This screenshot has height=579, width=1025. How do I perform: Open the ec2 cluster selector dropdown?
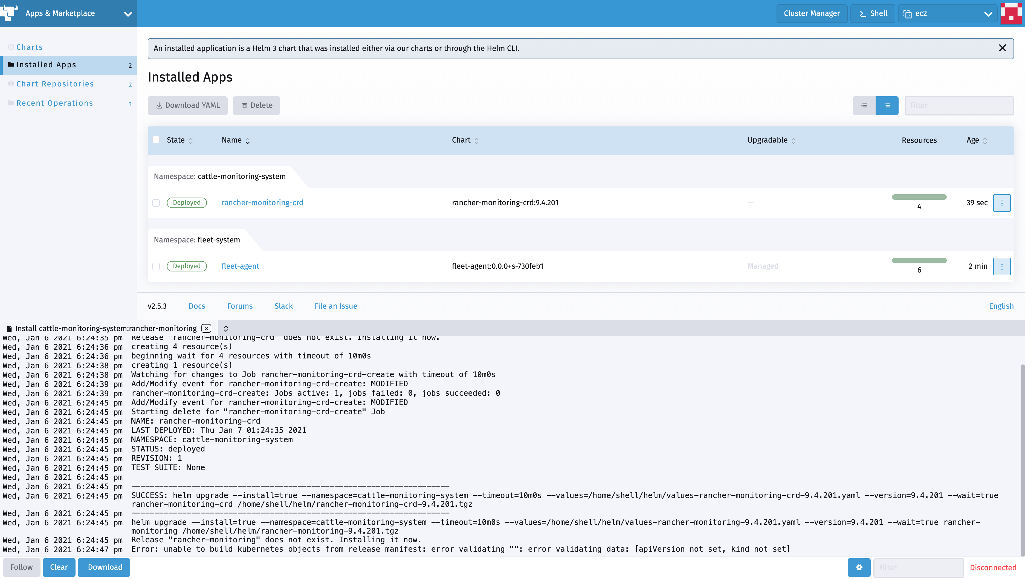(x=947, y=13)
